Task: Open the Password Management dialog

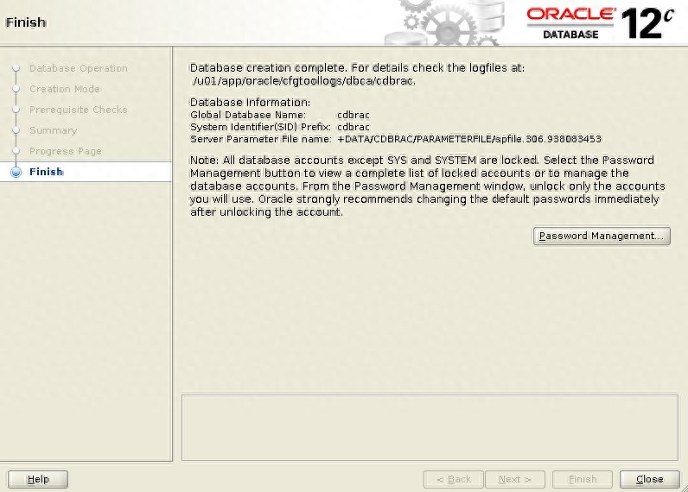Action: pyautogui.click(x=602, y=236)
